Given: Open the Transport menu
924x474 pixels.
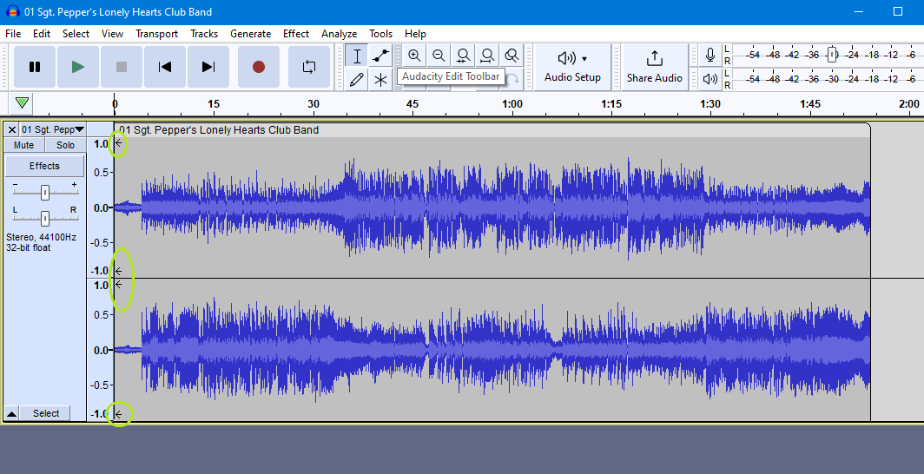Looking at the screenshot, I should (x=156, y=34).
